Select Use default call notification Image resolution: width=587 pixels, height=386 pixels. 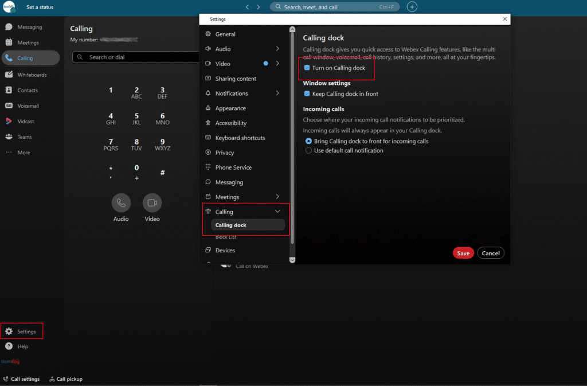308,150
